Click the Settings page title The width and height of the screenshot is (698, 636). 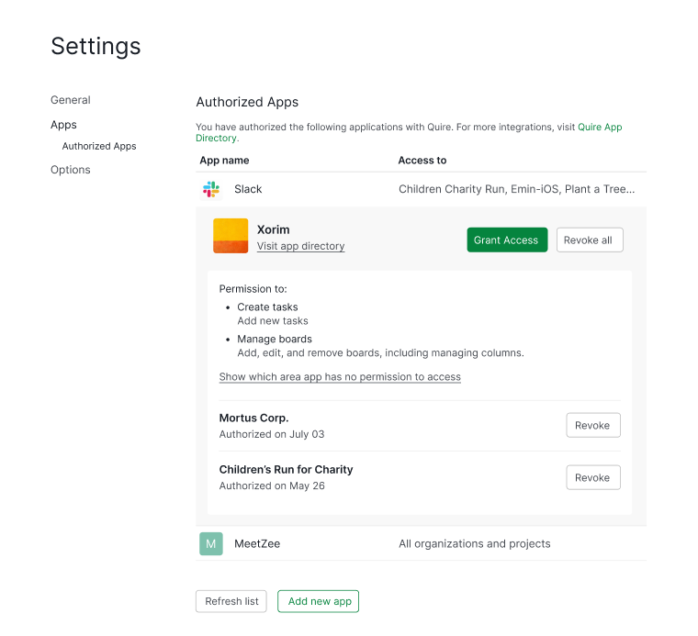click(x=96, y=46)
